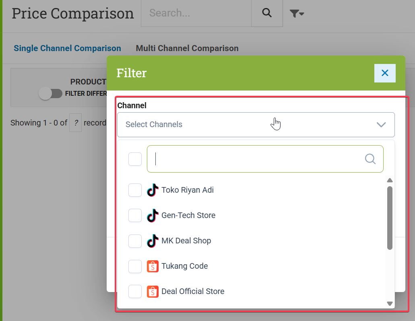Enable the select-all channels checkbox
This screenshot has width=415, height=321.
tap(135, 159)
